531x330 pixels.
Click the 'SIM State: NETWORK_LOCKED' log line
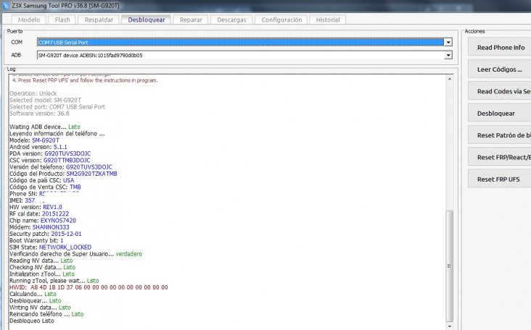pos(51,247)
